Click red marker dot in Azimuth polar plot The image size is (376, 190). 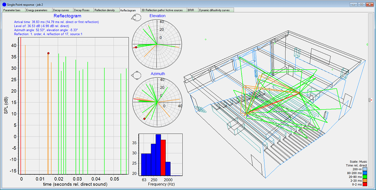[x=144, y=119]
